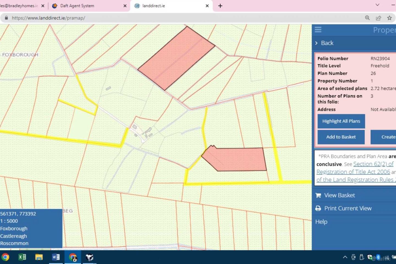The width and height of the screenshot is (396, 264).
Task: Open the Section 62(2) Registration of Title link
Action: (x=373, y=164)
